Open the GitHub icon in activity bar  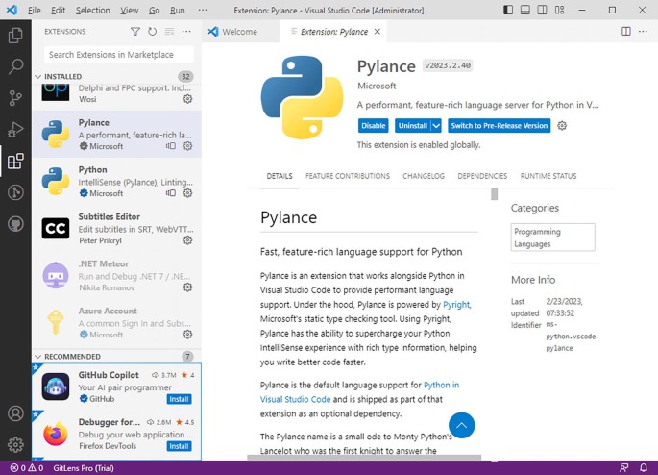click(x=15, y=224)
